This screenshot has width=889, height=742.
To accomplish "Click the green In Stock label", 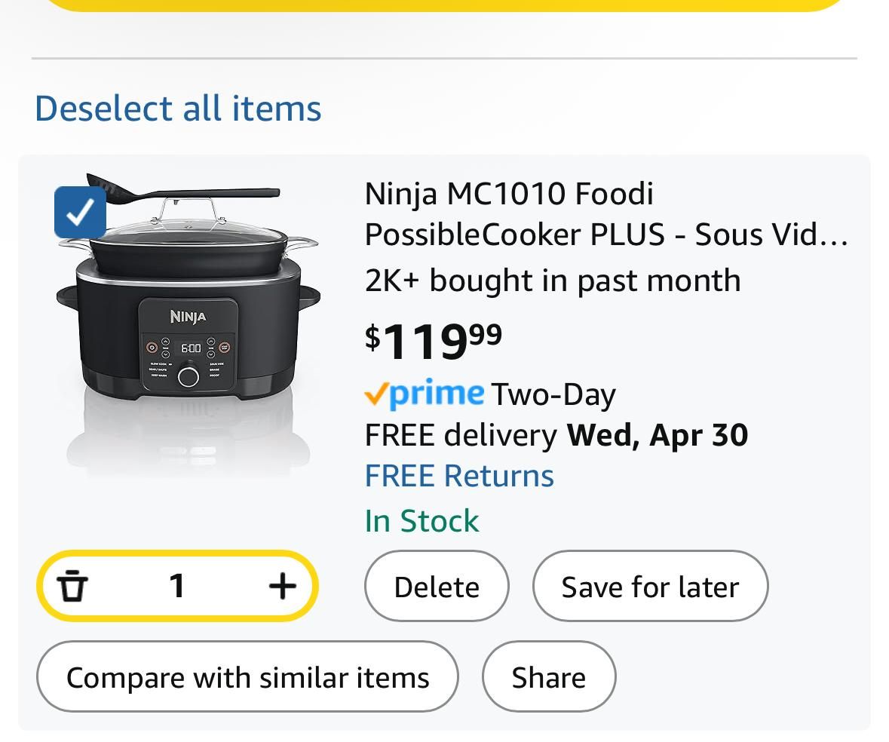I will pos(422,521).
